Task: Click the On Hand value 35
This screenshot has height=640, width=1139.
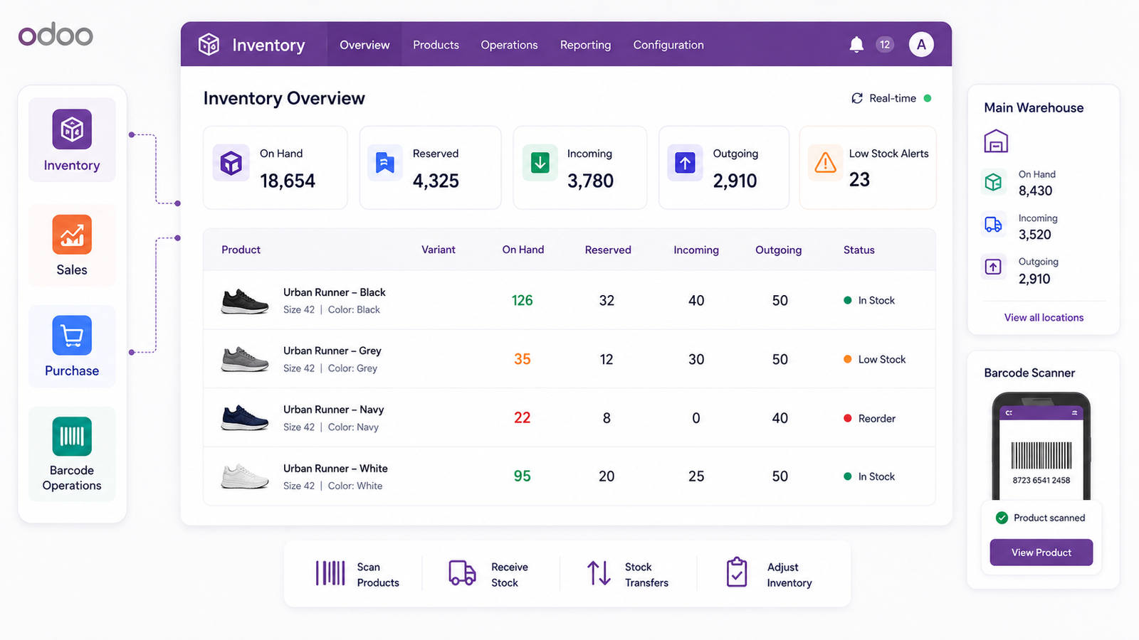Action: point(523,359)
